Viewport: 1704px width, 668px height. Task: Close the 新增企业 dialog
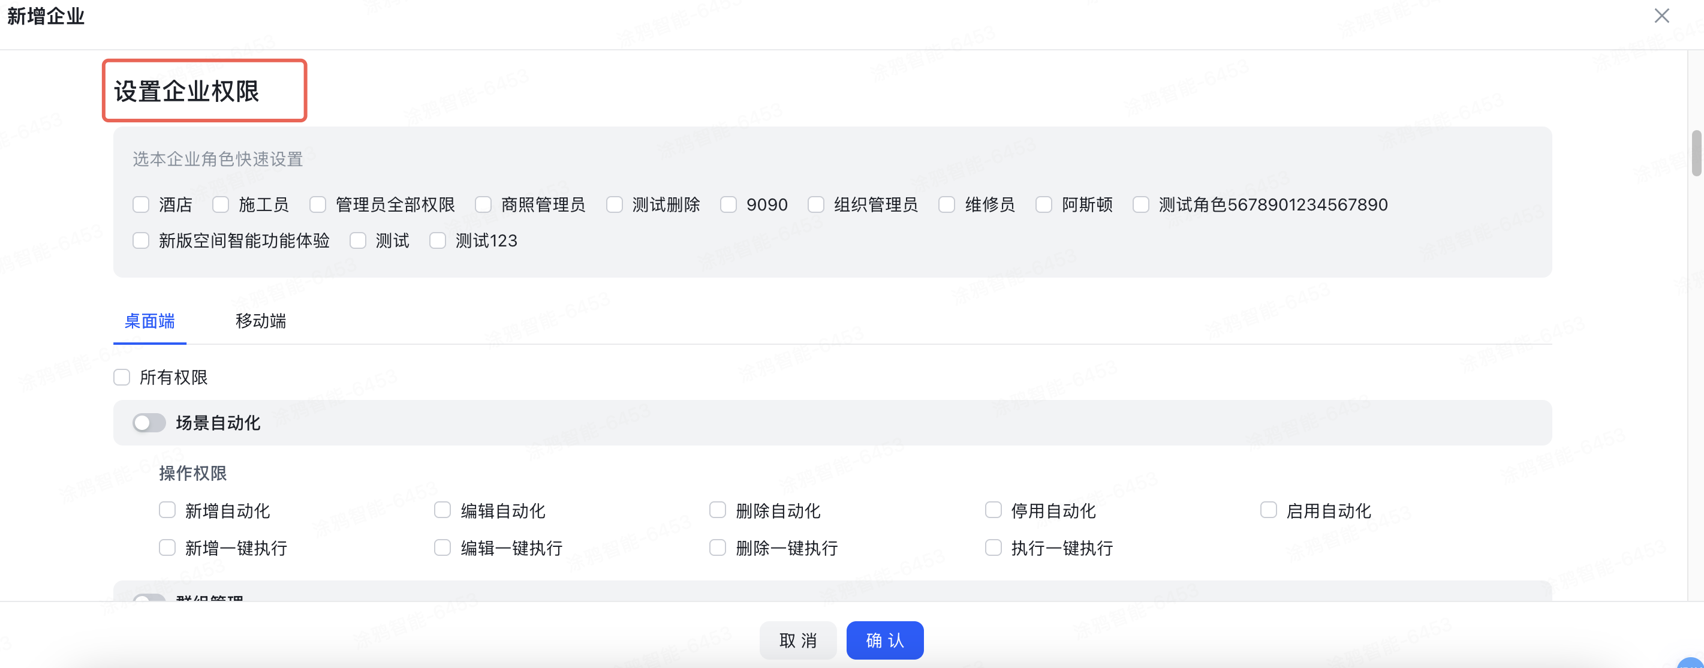pos(1661,16)
